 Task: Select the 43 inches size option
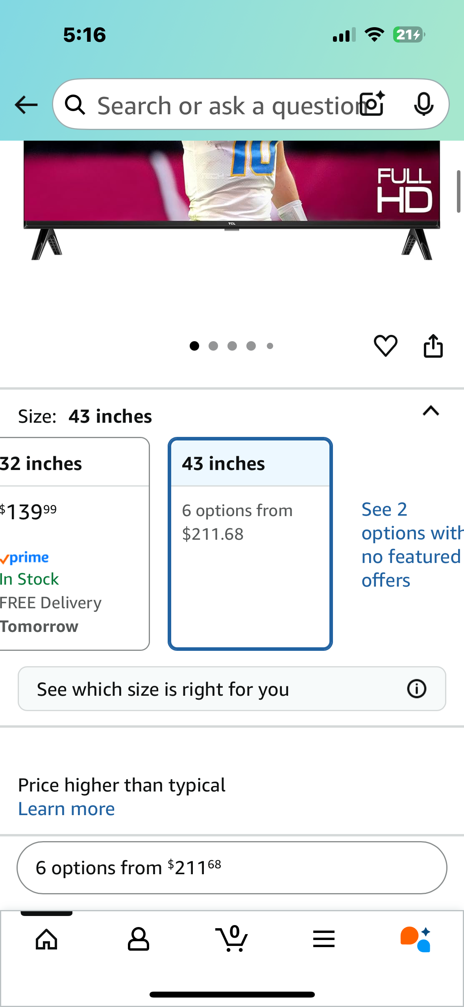pos(250,544)
